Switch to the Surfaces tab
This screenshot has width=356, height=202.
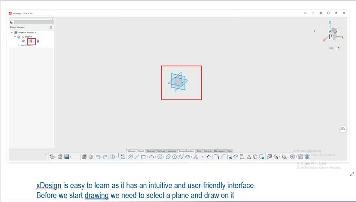point(161,151)
